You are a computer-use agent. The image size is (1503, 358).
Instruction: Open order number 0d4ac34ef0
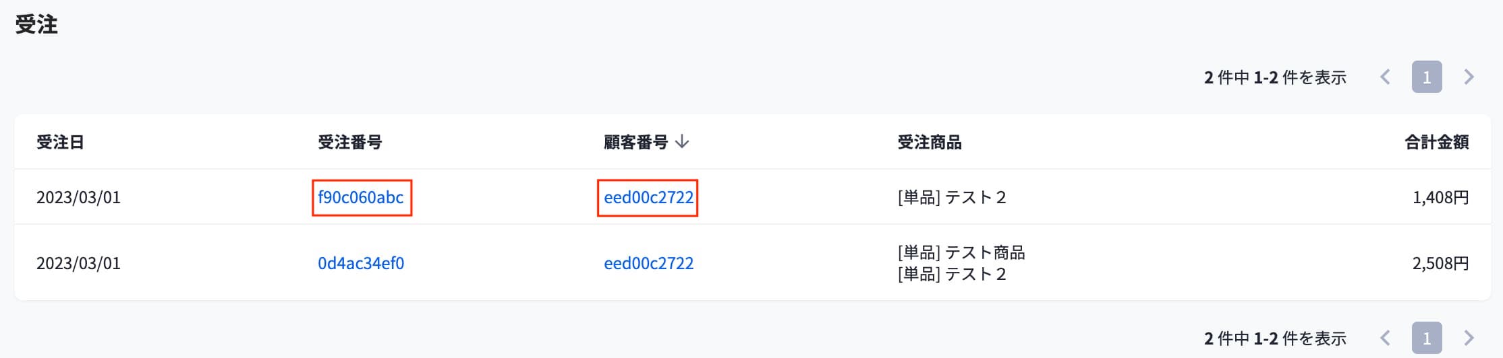[x=361, y=263]
